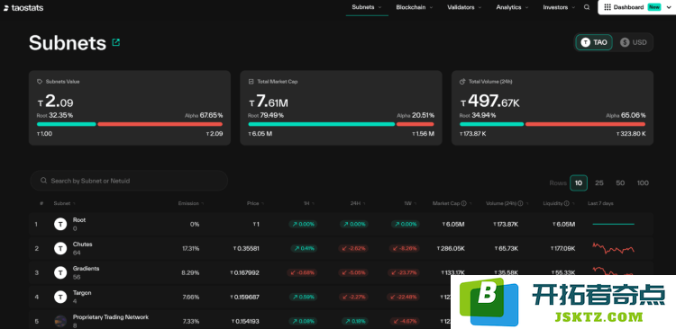Click the external link icon beside Subnets
Viewport: 676px width, 329px height.
tap(115, 42)
